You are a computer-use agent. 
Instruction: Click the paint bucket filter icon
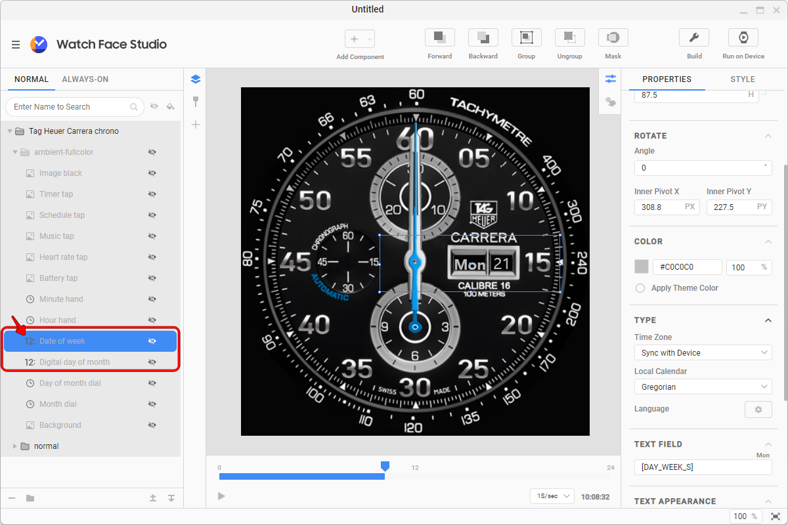tap(170, 106)
